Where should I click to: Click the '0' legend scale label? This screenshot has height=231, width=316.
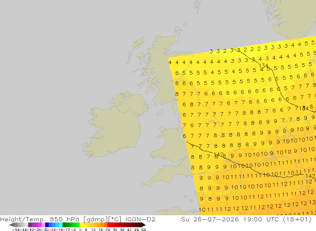click(x=80, y=230)
